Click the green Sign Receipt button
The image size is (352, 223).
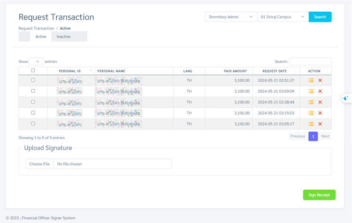[319, 195]
